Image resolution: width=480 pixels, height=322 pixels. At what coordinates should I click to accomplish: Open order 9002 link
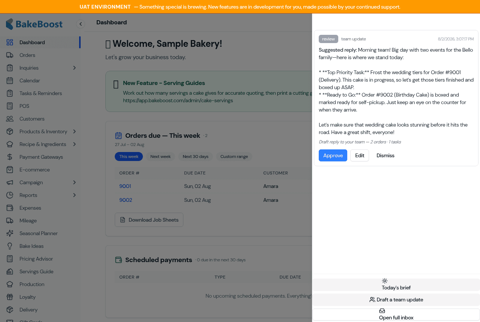[x=126, y=200]
